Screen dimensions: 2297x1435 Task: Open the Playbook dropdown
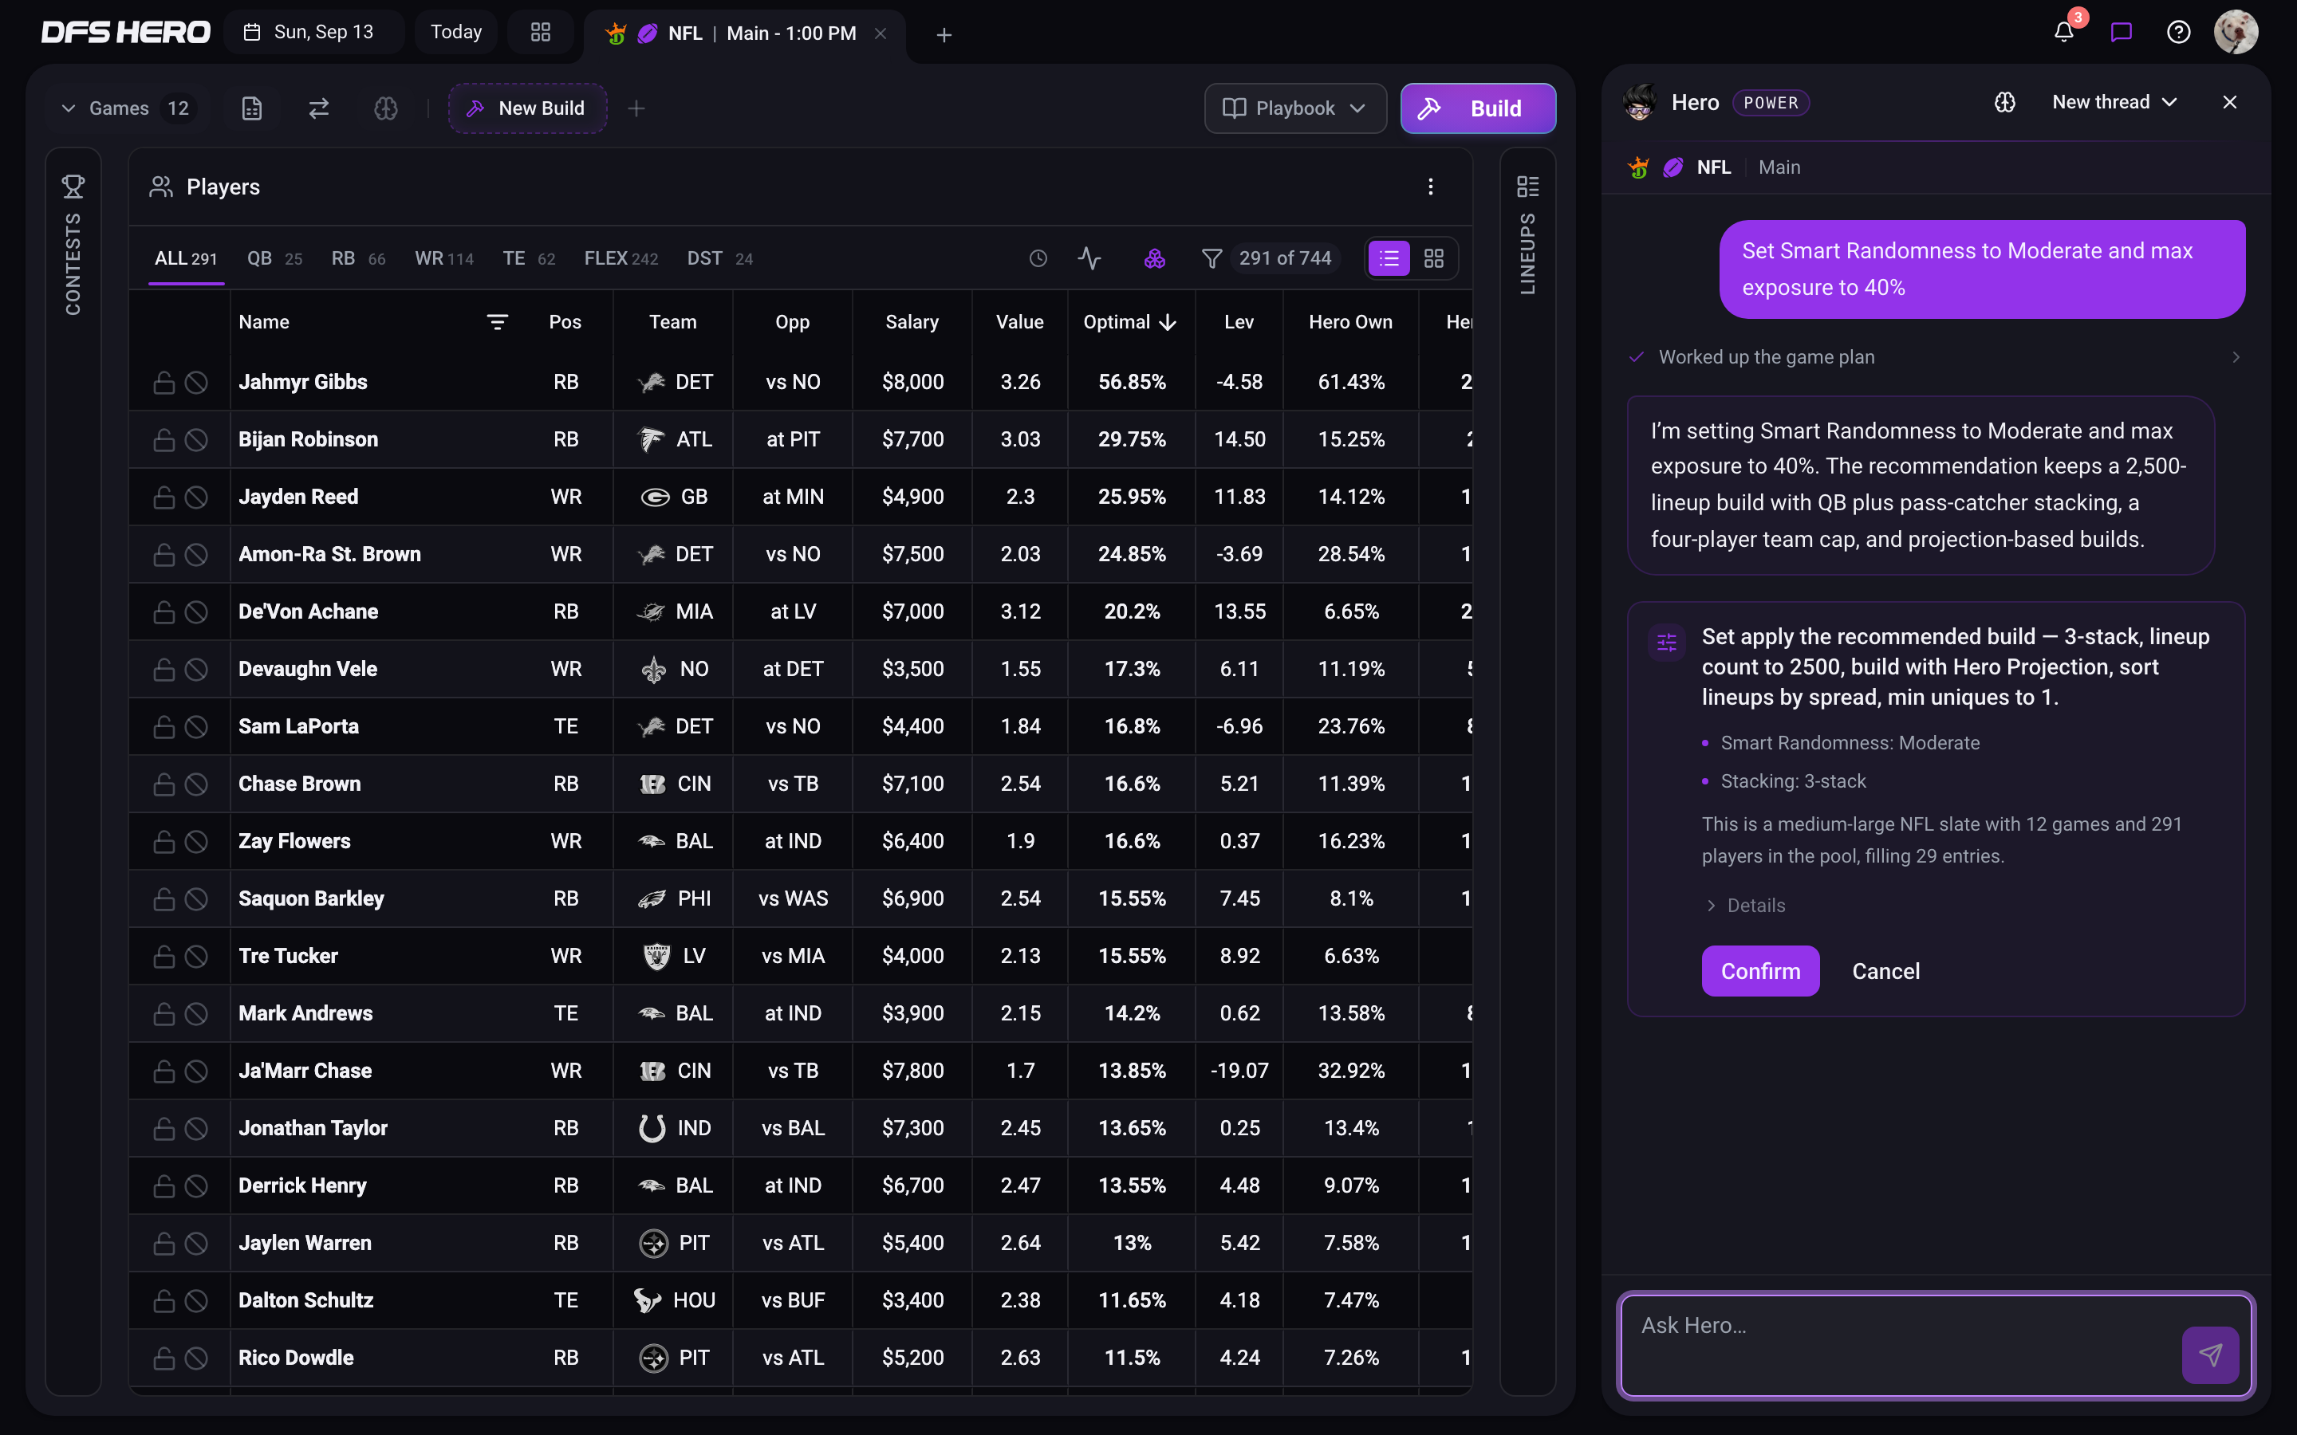(1294, 108)
